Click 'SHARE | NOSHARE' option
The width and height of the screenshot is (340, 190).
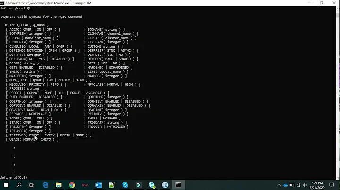pos(102,119)
